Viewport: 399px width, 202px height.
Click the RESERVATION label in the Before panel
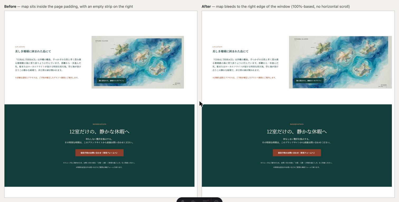coord(99,124)
